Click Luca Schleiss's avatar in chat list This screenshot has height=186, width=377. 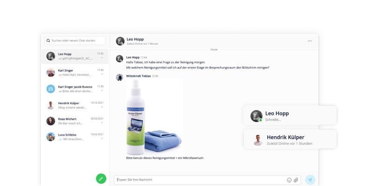[x=51, y=137]
